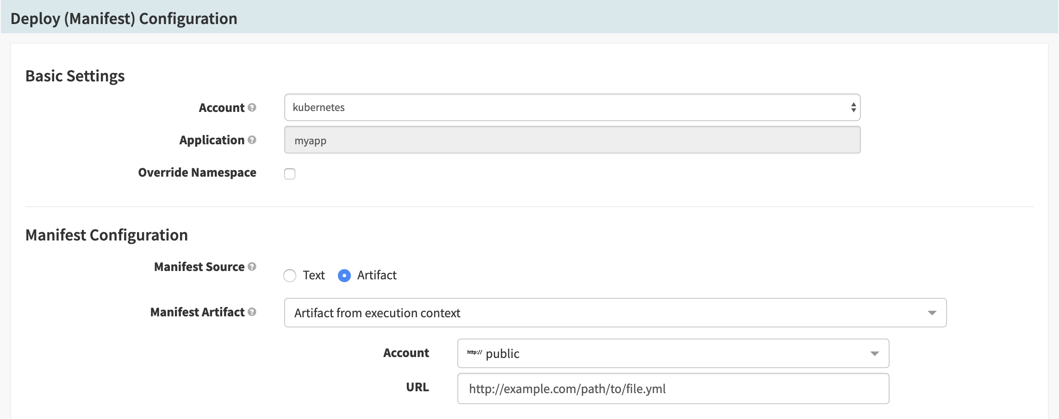Viewport: 1059px width, 419px height.
Task: Enable the Override Namespace checkbox
Action: tap(290, 174)
